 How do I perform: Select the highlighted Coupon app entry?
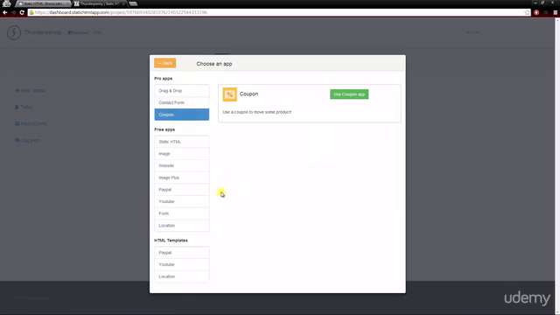182,115
